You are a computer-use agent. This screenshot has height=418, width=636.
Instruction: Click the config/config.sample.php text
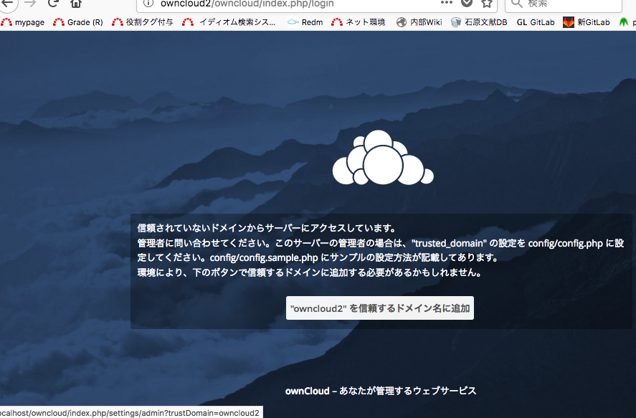pyautogui.click(x=264, y=258)
